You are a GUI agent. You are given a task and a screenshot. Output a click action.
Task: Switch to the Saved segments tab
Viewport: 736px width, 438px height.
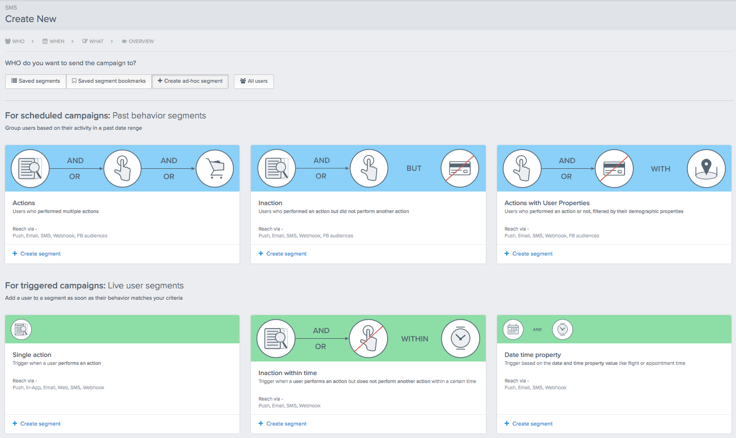pos(35,81)
